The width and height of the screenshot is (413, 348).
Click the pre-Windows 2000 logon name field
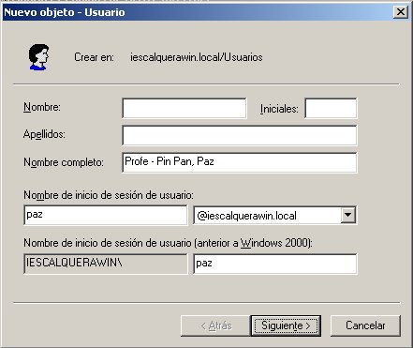click(275, 264)
